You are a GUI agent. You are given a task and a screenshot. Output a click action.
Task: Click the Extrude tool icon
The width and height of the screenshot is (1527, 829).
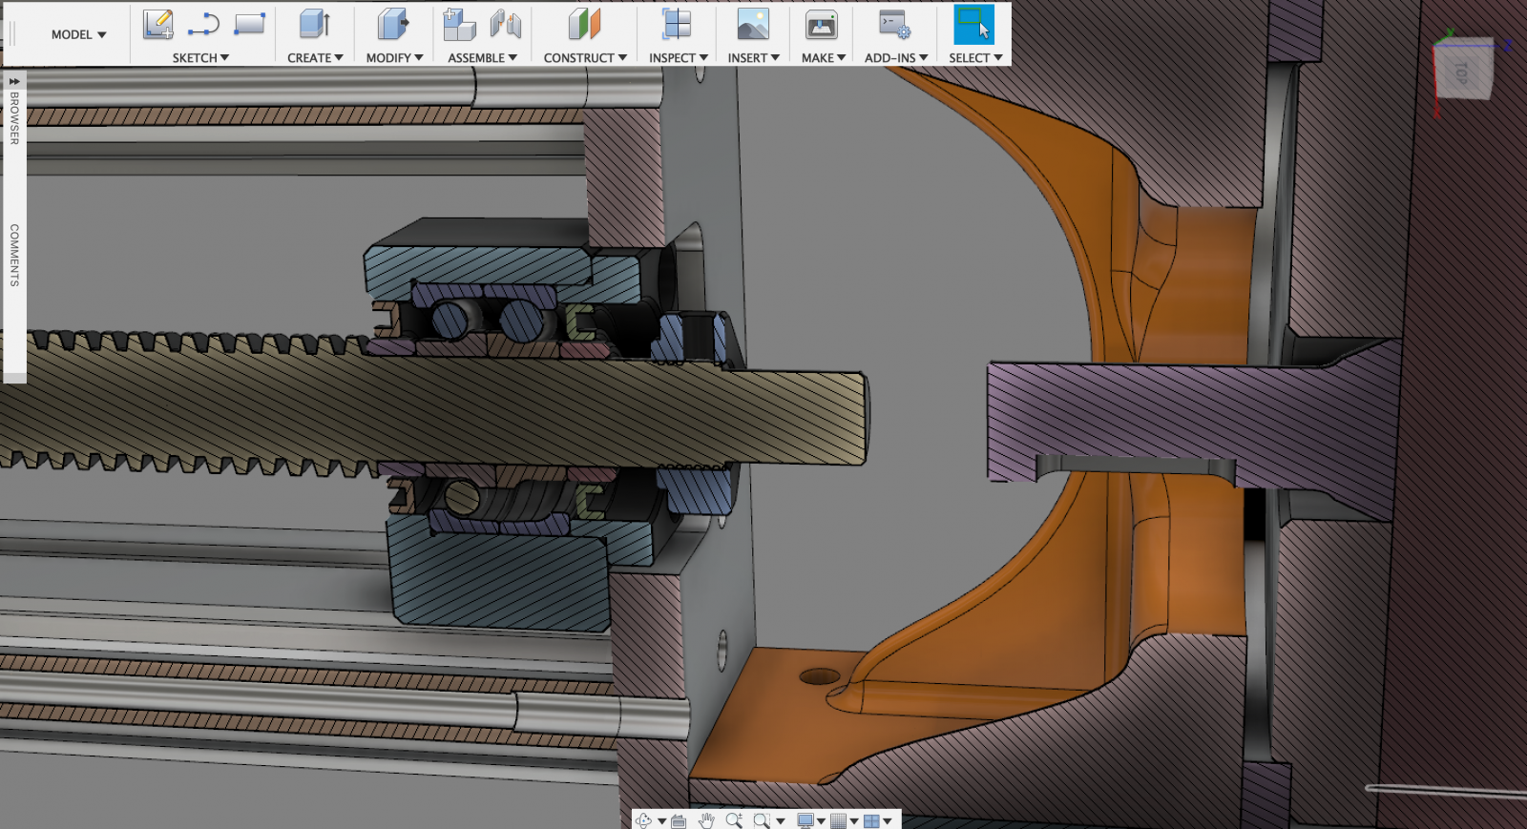(314, 25)
